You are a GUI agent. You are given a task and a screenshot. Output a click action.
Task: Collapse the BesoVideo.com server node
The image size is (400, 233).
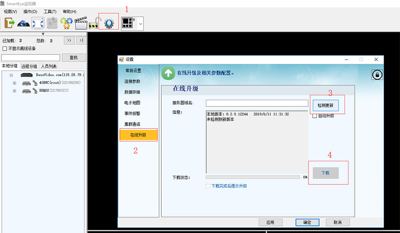(x=10, y=75)
